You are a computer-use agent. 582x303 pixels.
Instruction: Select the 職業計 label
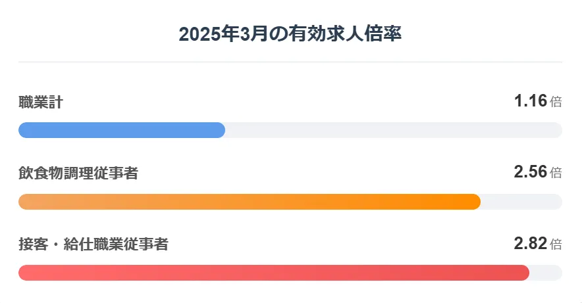tap(41, 103)
